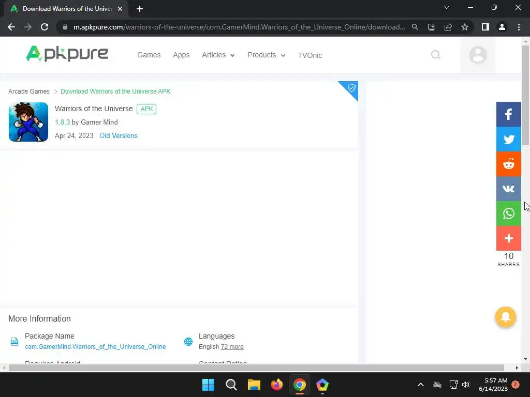Open the Windows Start menu
The height and width of the screenshot is (397, 530).
208,385
